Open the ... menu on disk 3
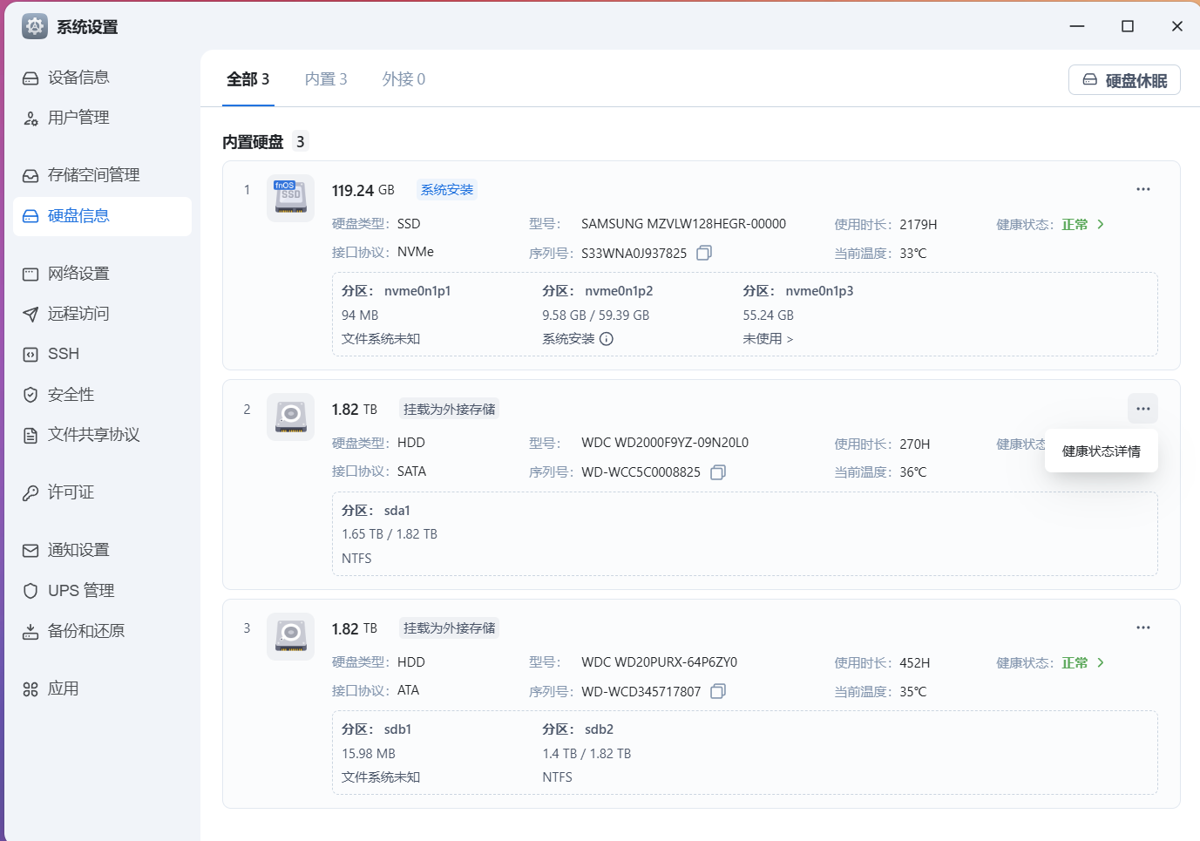The image size is (1200, 841). coord(1142,627)
